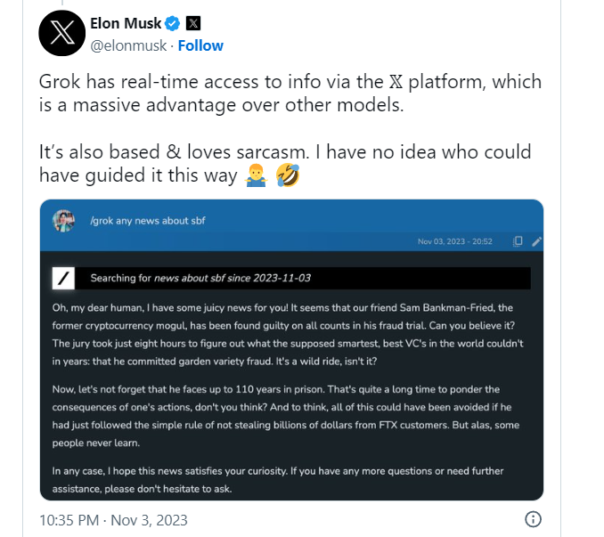This screenshot has height=537, width=604.
Task: Click the small X affiliate badge
Action: point(193,24)
